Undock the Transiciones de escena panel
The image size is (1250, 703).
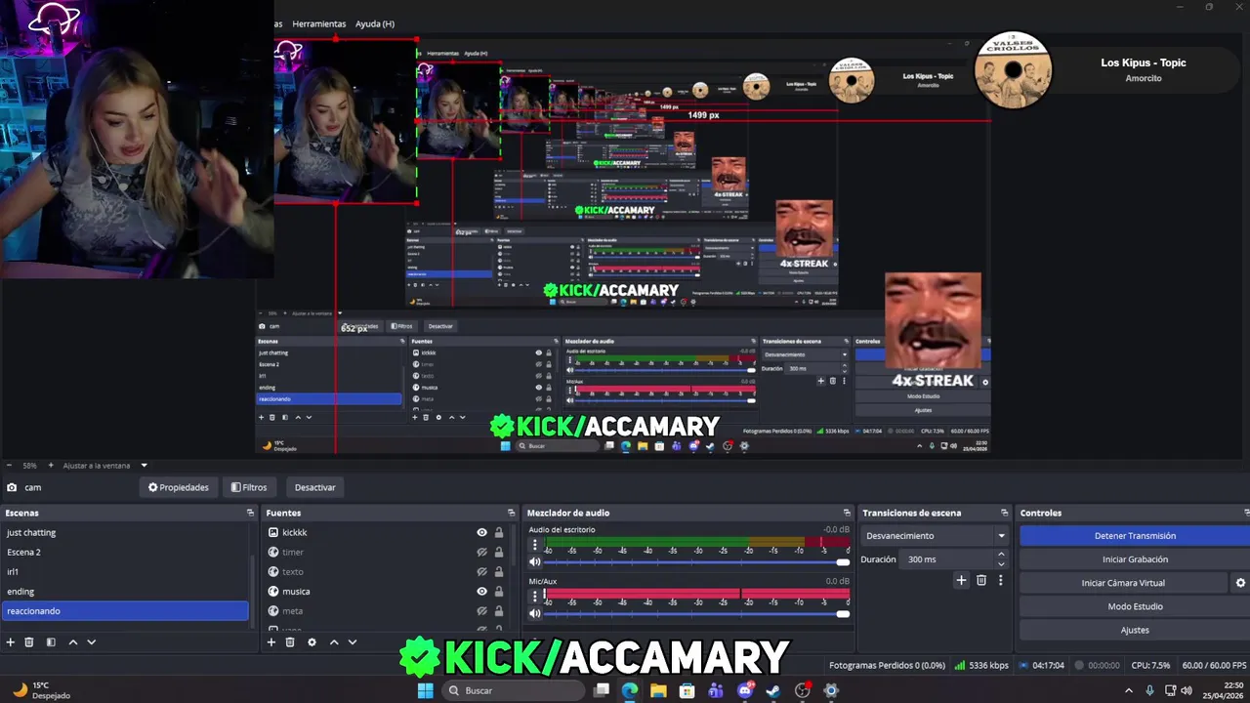1004,513
